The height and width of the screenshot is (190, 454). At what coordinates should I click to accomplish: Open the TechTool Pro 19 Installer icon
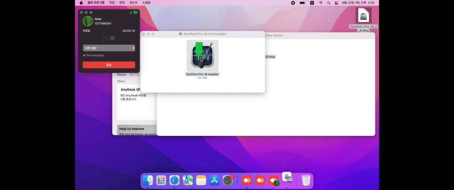pos(203,56)
